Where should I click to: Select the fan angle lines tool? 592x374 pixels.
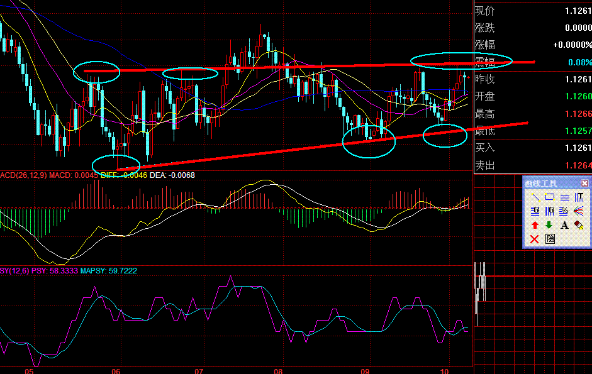[x=579, y=211]
